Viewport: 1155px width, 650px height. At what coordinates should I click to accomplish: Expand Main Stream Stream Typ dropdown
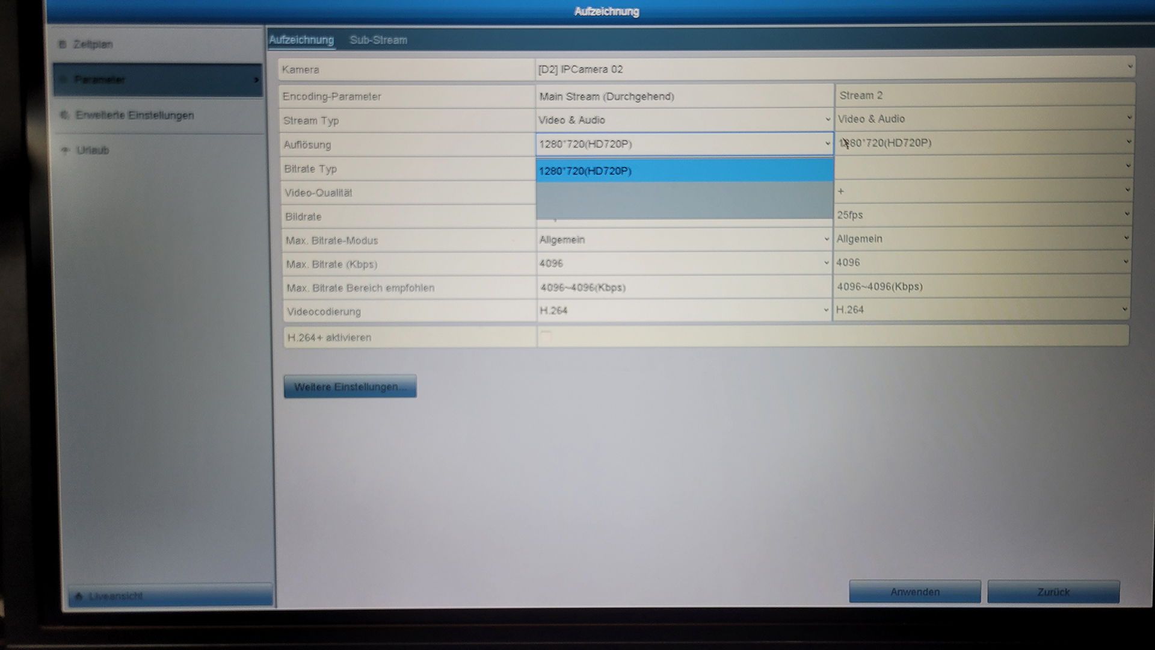pyautogui.click(x=683, y=120)
